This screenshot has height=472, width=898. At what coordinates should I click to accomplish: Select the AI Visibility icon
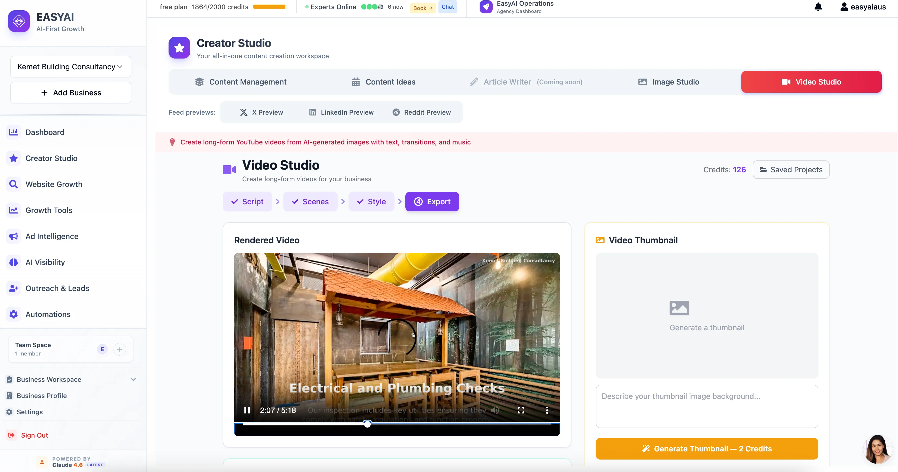click(x=13, y=262)
